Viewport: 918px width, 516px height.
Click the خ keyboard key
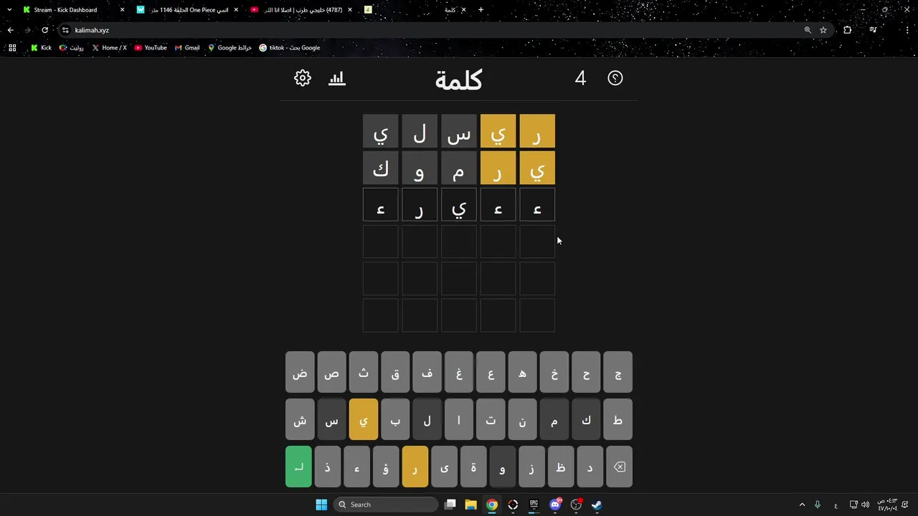coord(554,372)
